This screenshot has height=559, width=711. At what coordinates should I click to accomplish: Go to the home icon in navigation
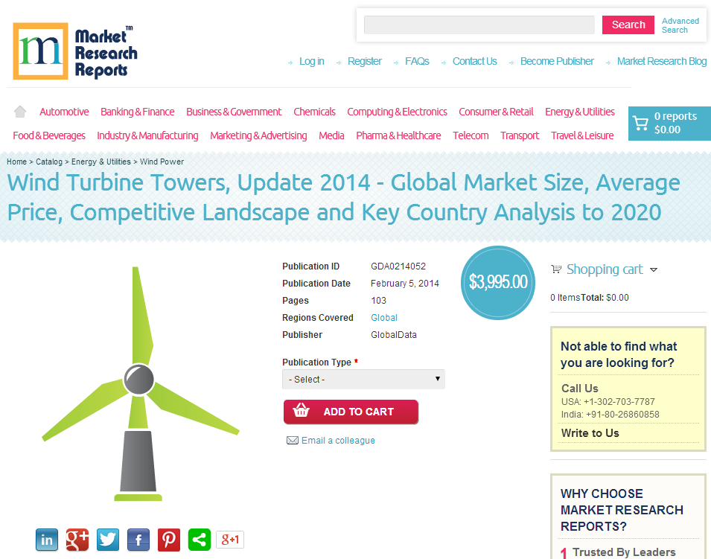point(20,112)
